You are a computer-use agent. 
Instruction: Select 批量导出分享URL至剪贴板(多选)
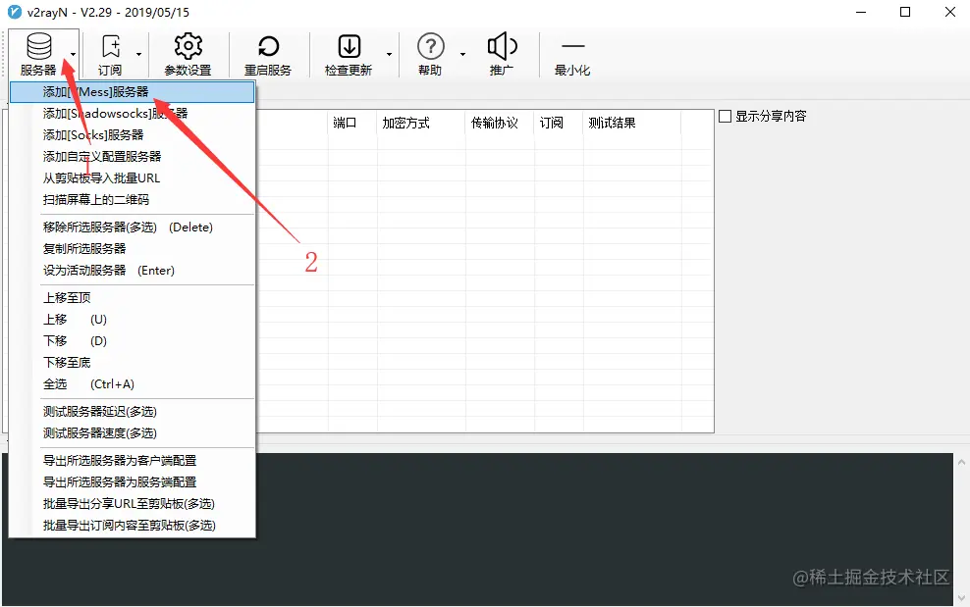click(132, 504)
